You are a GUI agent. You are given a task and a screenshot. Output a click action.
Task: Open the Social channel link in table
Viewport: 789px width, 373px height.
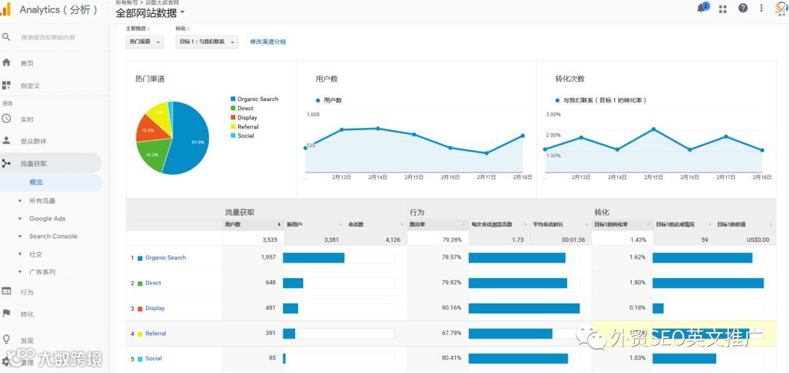click(x=153, y=358)
